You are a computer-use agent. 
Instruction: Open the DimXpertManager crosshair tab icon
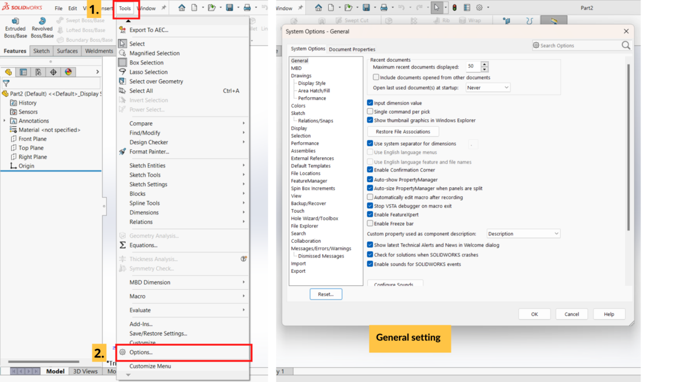tap(53, 72)
